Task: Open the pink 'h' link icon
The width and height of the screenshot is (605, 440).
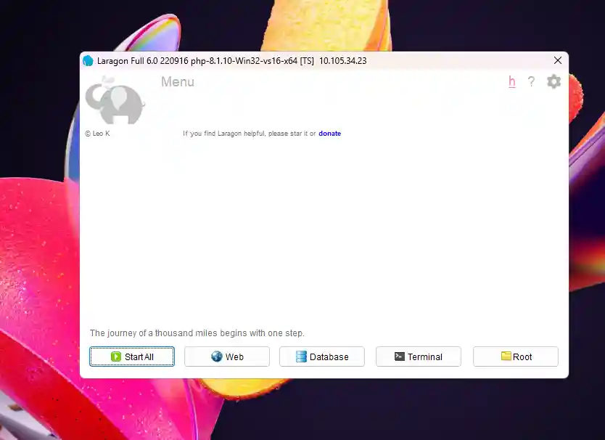Action: coord(511,81)
